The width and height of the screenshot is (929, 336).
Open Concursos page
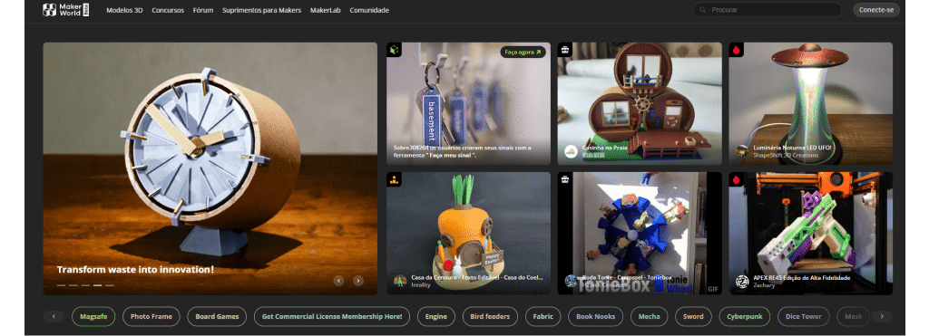click(168, 10)
